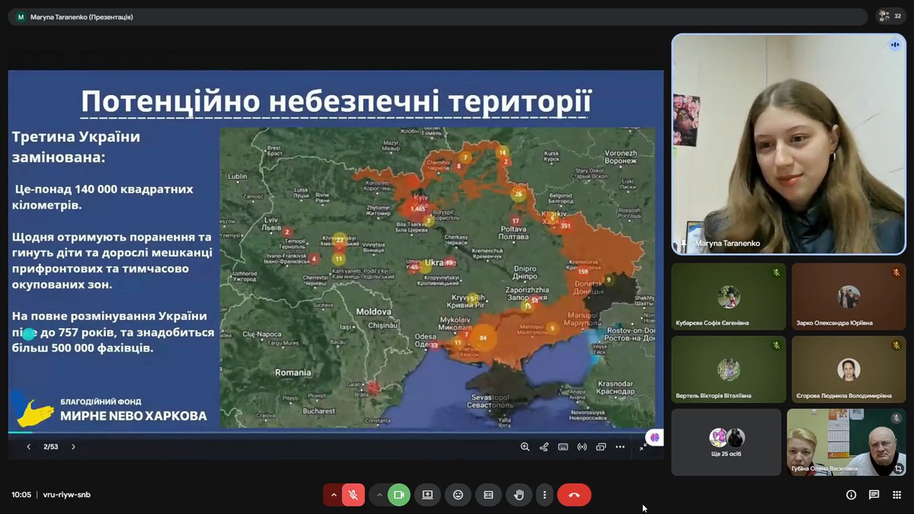
Task: Open the emoji reactions button
Action: [x=458, y=495]
